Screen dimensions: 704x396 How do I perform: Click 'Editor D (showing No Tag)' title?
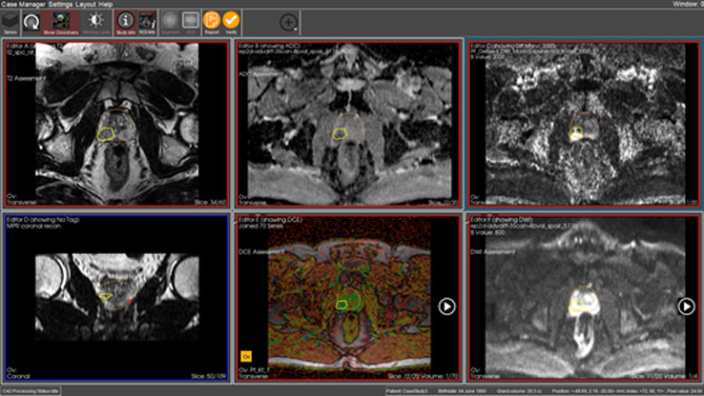43,220
